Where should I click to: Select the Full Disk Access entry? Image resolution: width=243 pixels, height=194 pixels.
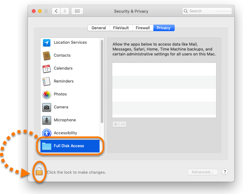[70, 146]
